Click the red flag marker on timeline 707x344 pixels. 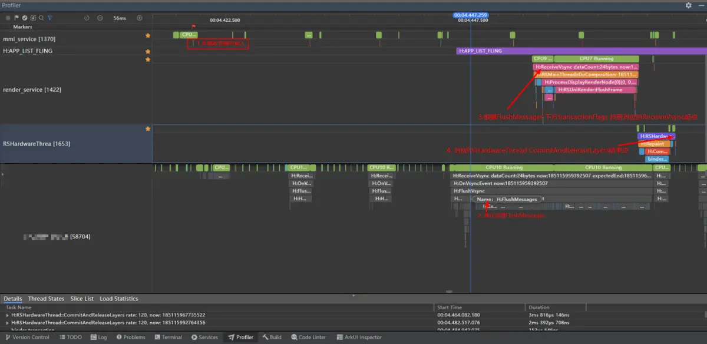click(193, 26)
